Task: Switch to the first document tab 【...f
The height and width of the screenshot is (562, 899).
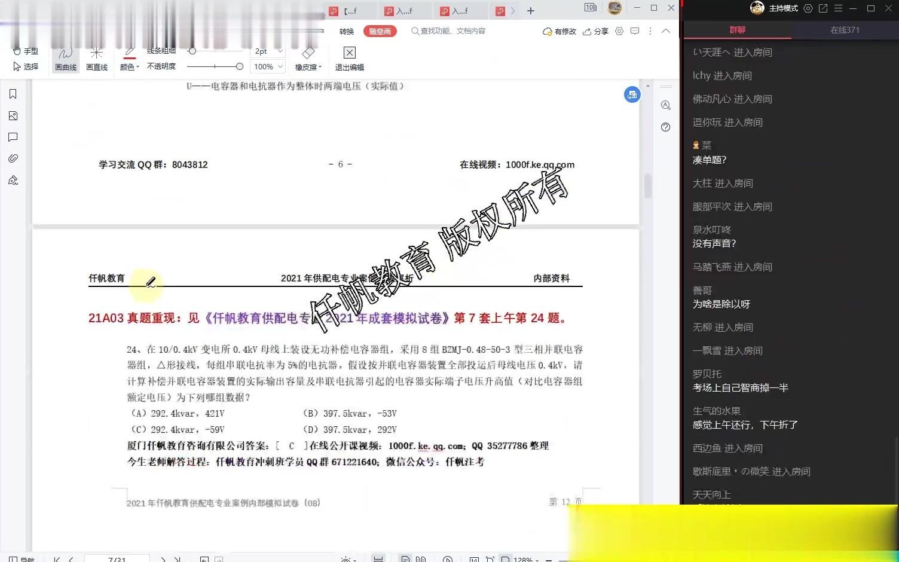Action: 350,11
